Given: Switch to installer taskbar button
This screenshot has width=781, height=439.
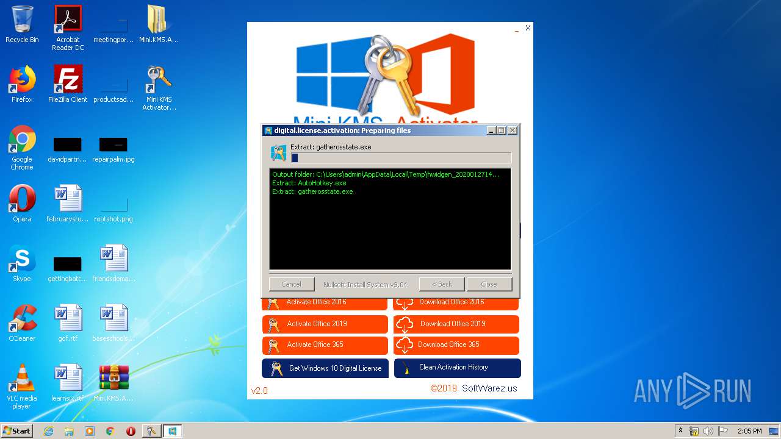Looking at the screenshot, I should coord(173,431).
